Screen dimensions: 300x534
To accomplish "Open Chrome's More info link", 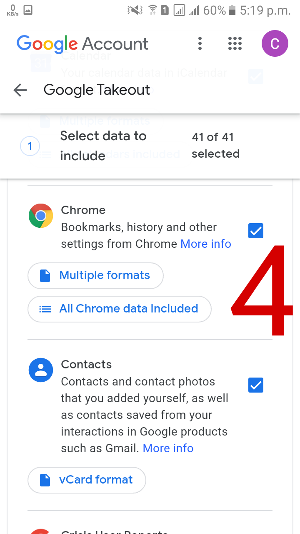I will coord(206,244).
